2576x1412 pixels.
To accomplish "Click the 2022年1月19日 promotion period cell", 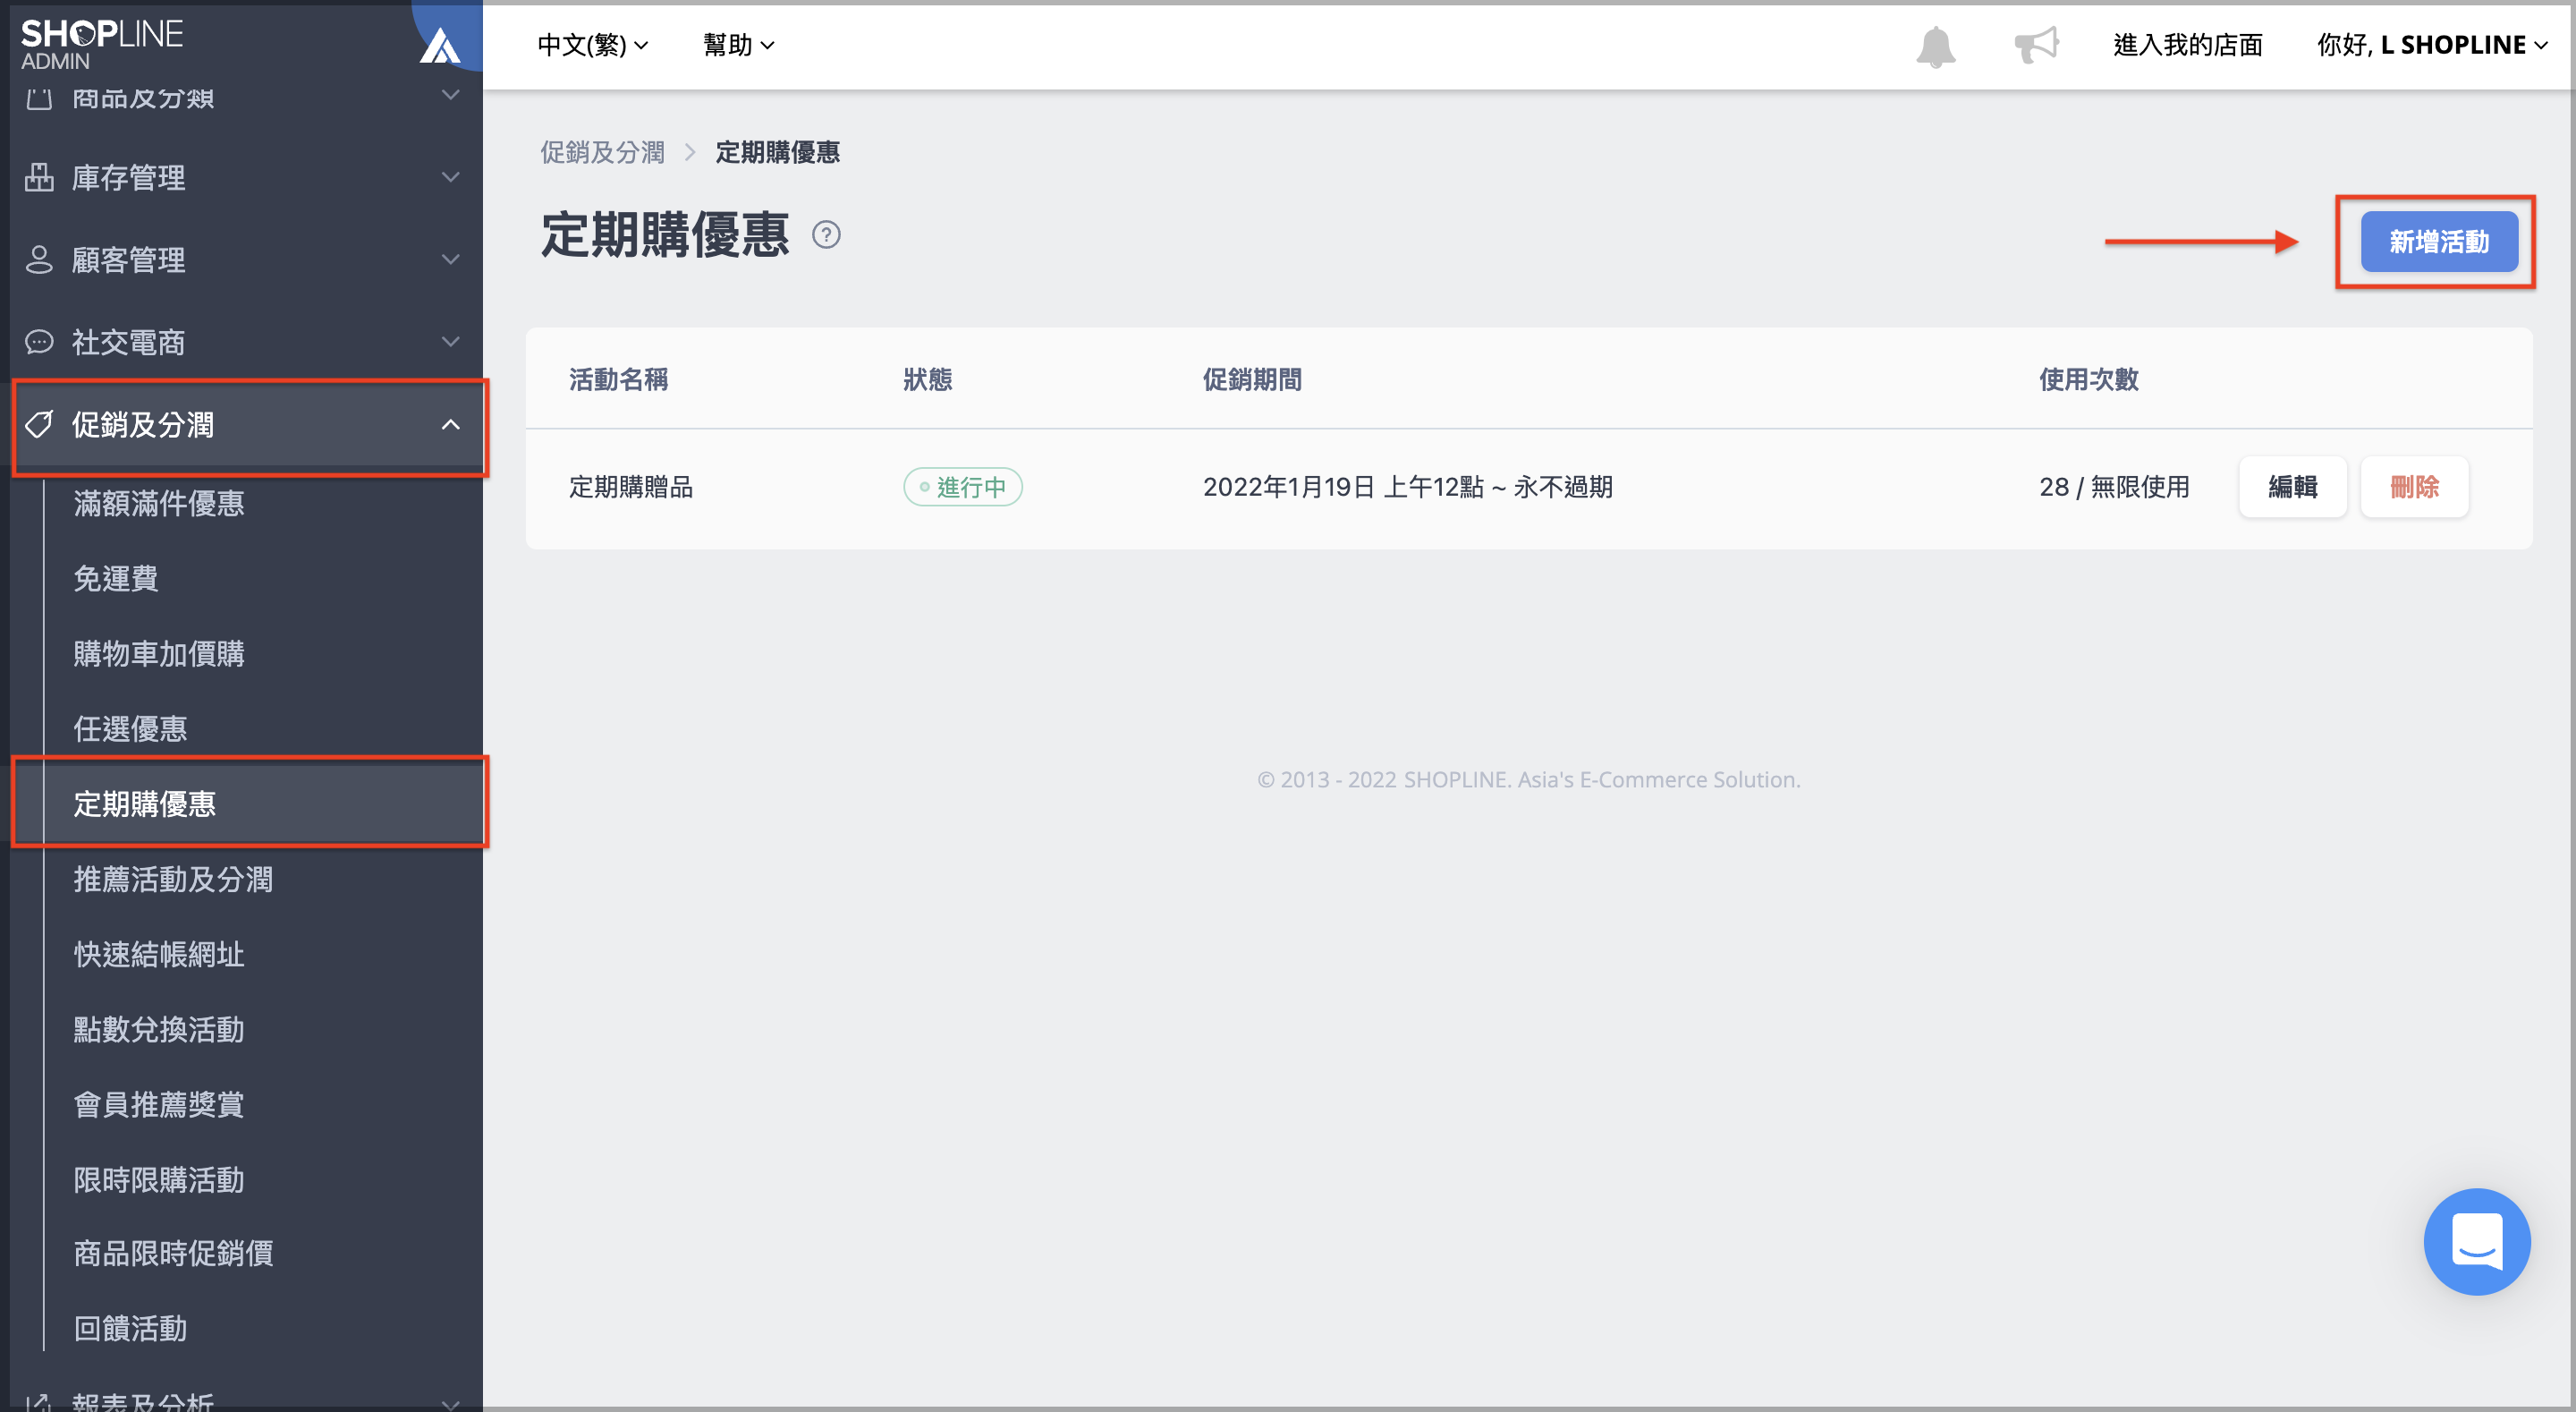I will 1408,488.
